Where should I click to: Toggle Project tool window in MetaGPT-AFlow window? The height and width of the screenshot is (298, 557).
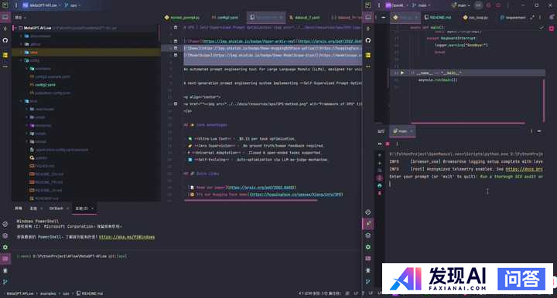pyautogui.click(x=5, y=17)
